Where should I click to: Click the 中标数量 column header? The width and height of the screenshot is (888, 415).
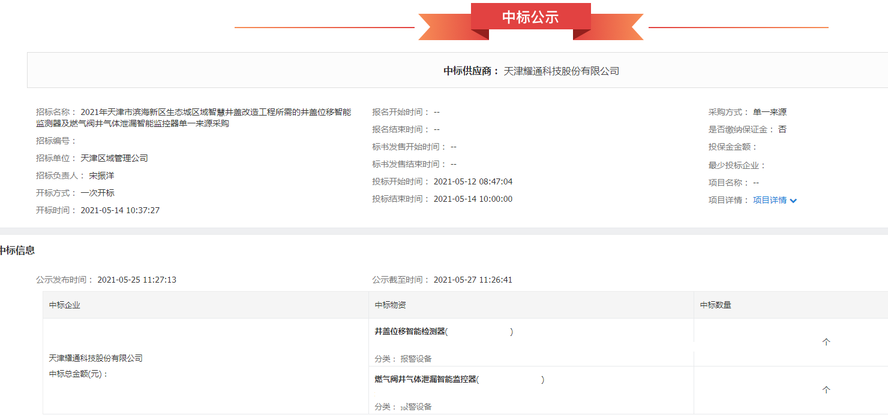coord(715,305)
